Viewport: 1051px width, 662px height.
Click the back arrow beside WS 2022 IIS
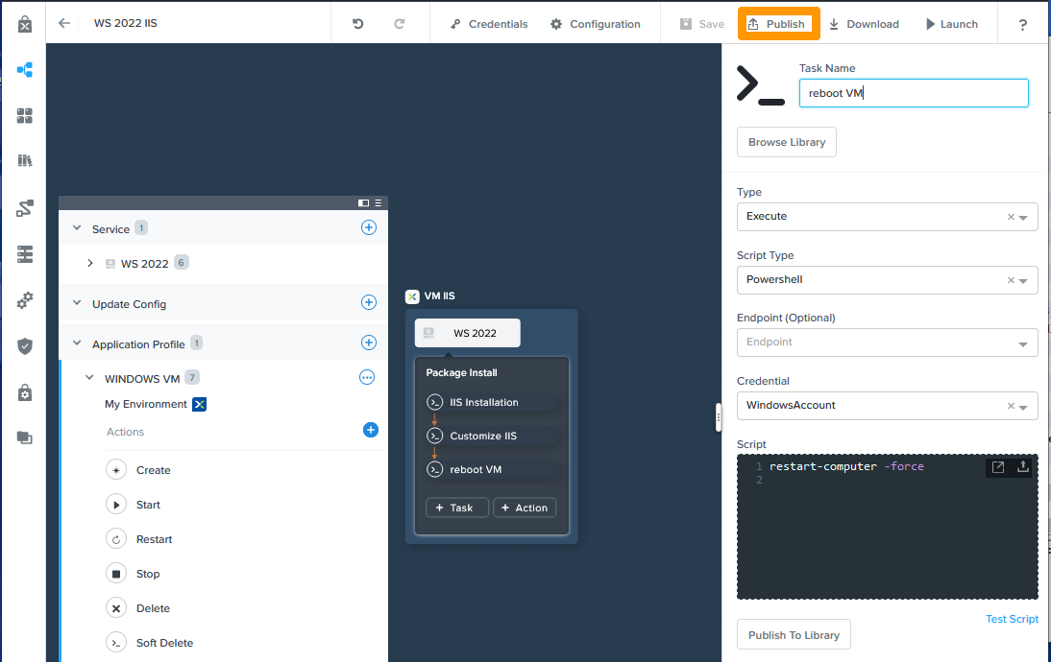pos(64,23)
